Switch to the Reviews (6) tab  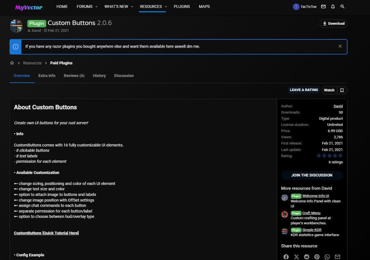pyautogui.click(x=74, y=76)
